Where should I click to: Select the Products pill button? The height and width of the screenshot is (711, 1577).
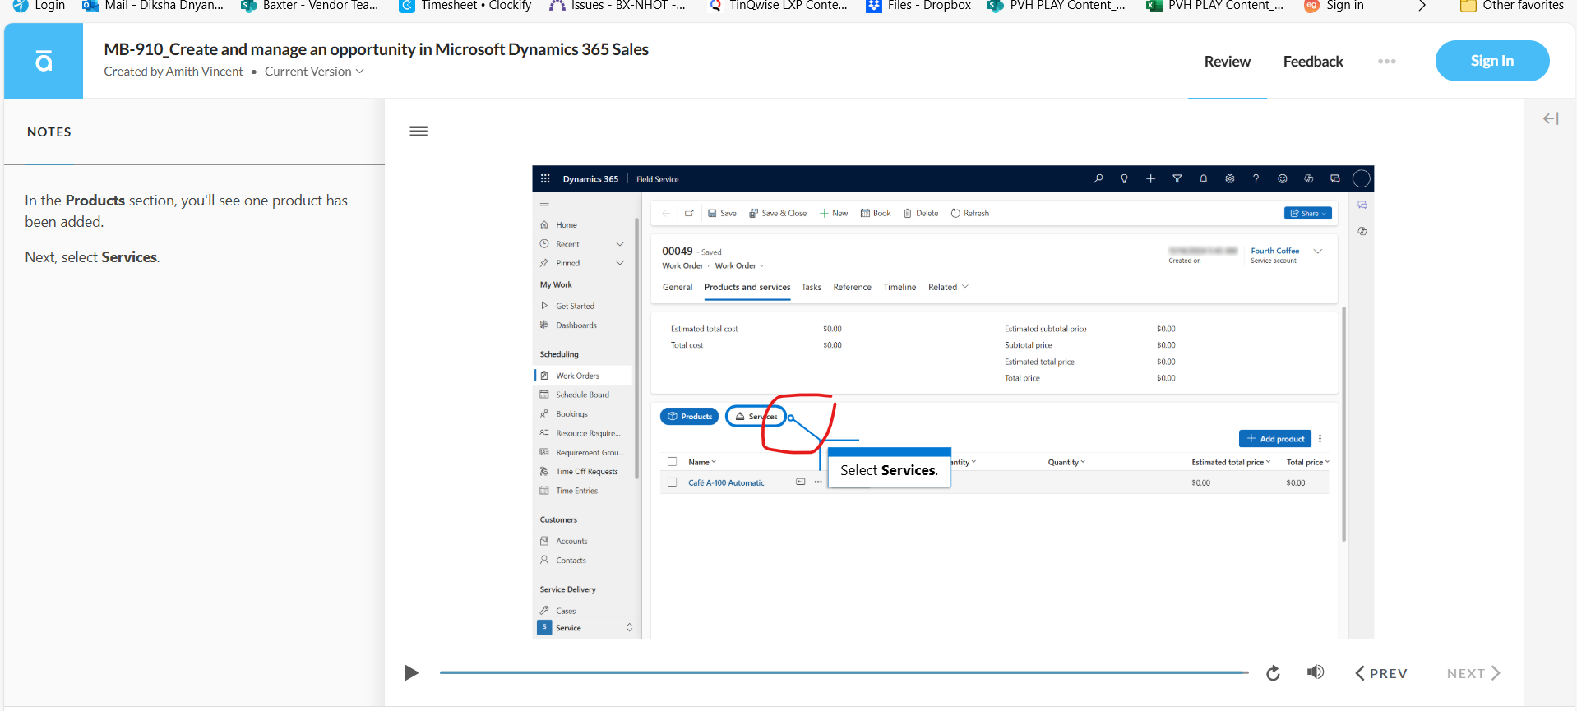689,417
